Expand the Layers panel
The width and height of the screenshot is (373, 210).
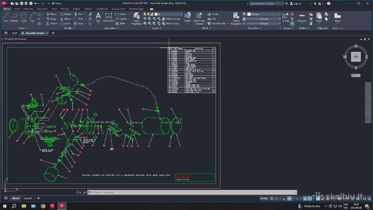[157, 28]
